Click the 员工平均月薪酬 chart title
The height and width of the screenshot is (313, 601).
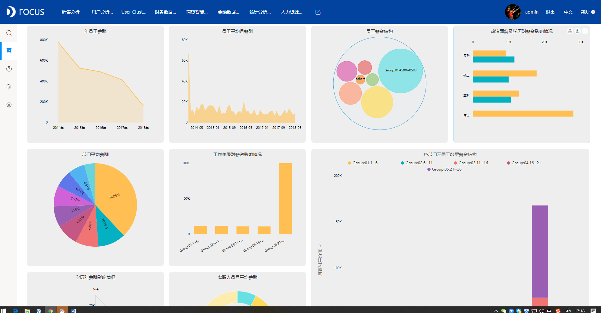(237, 31)
